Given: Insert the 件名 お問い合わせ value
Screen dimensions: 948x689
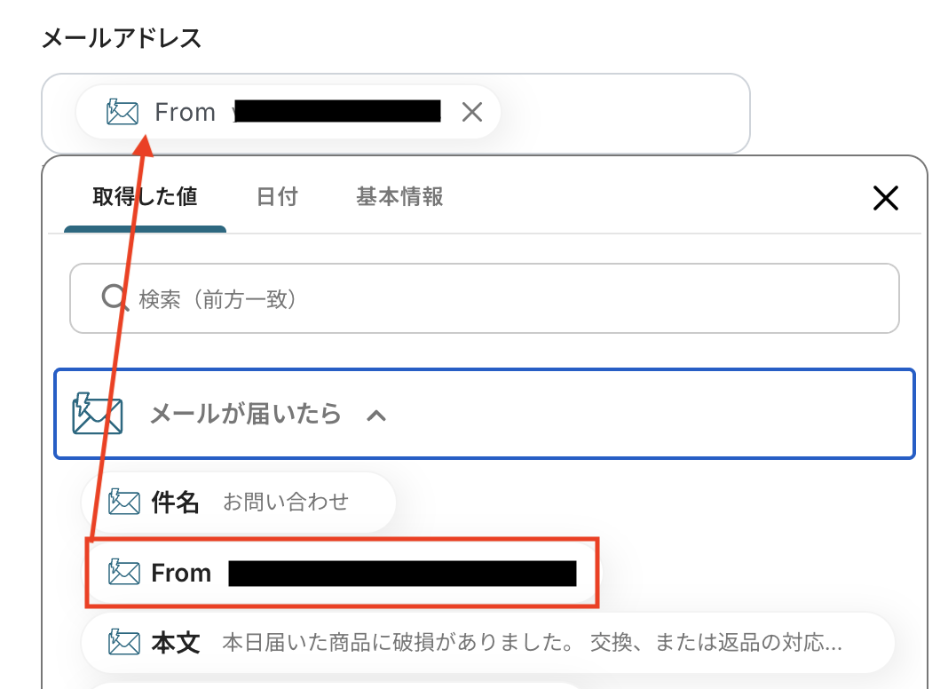Looking at the screenshot, I should click(284, 503).
